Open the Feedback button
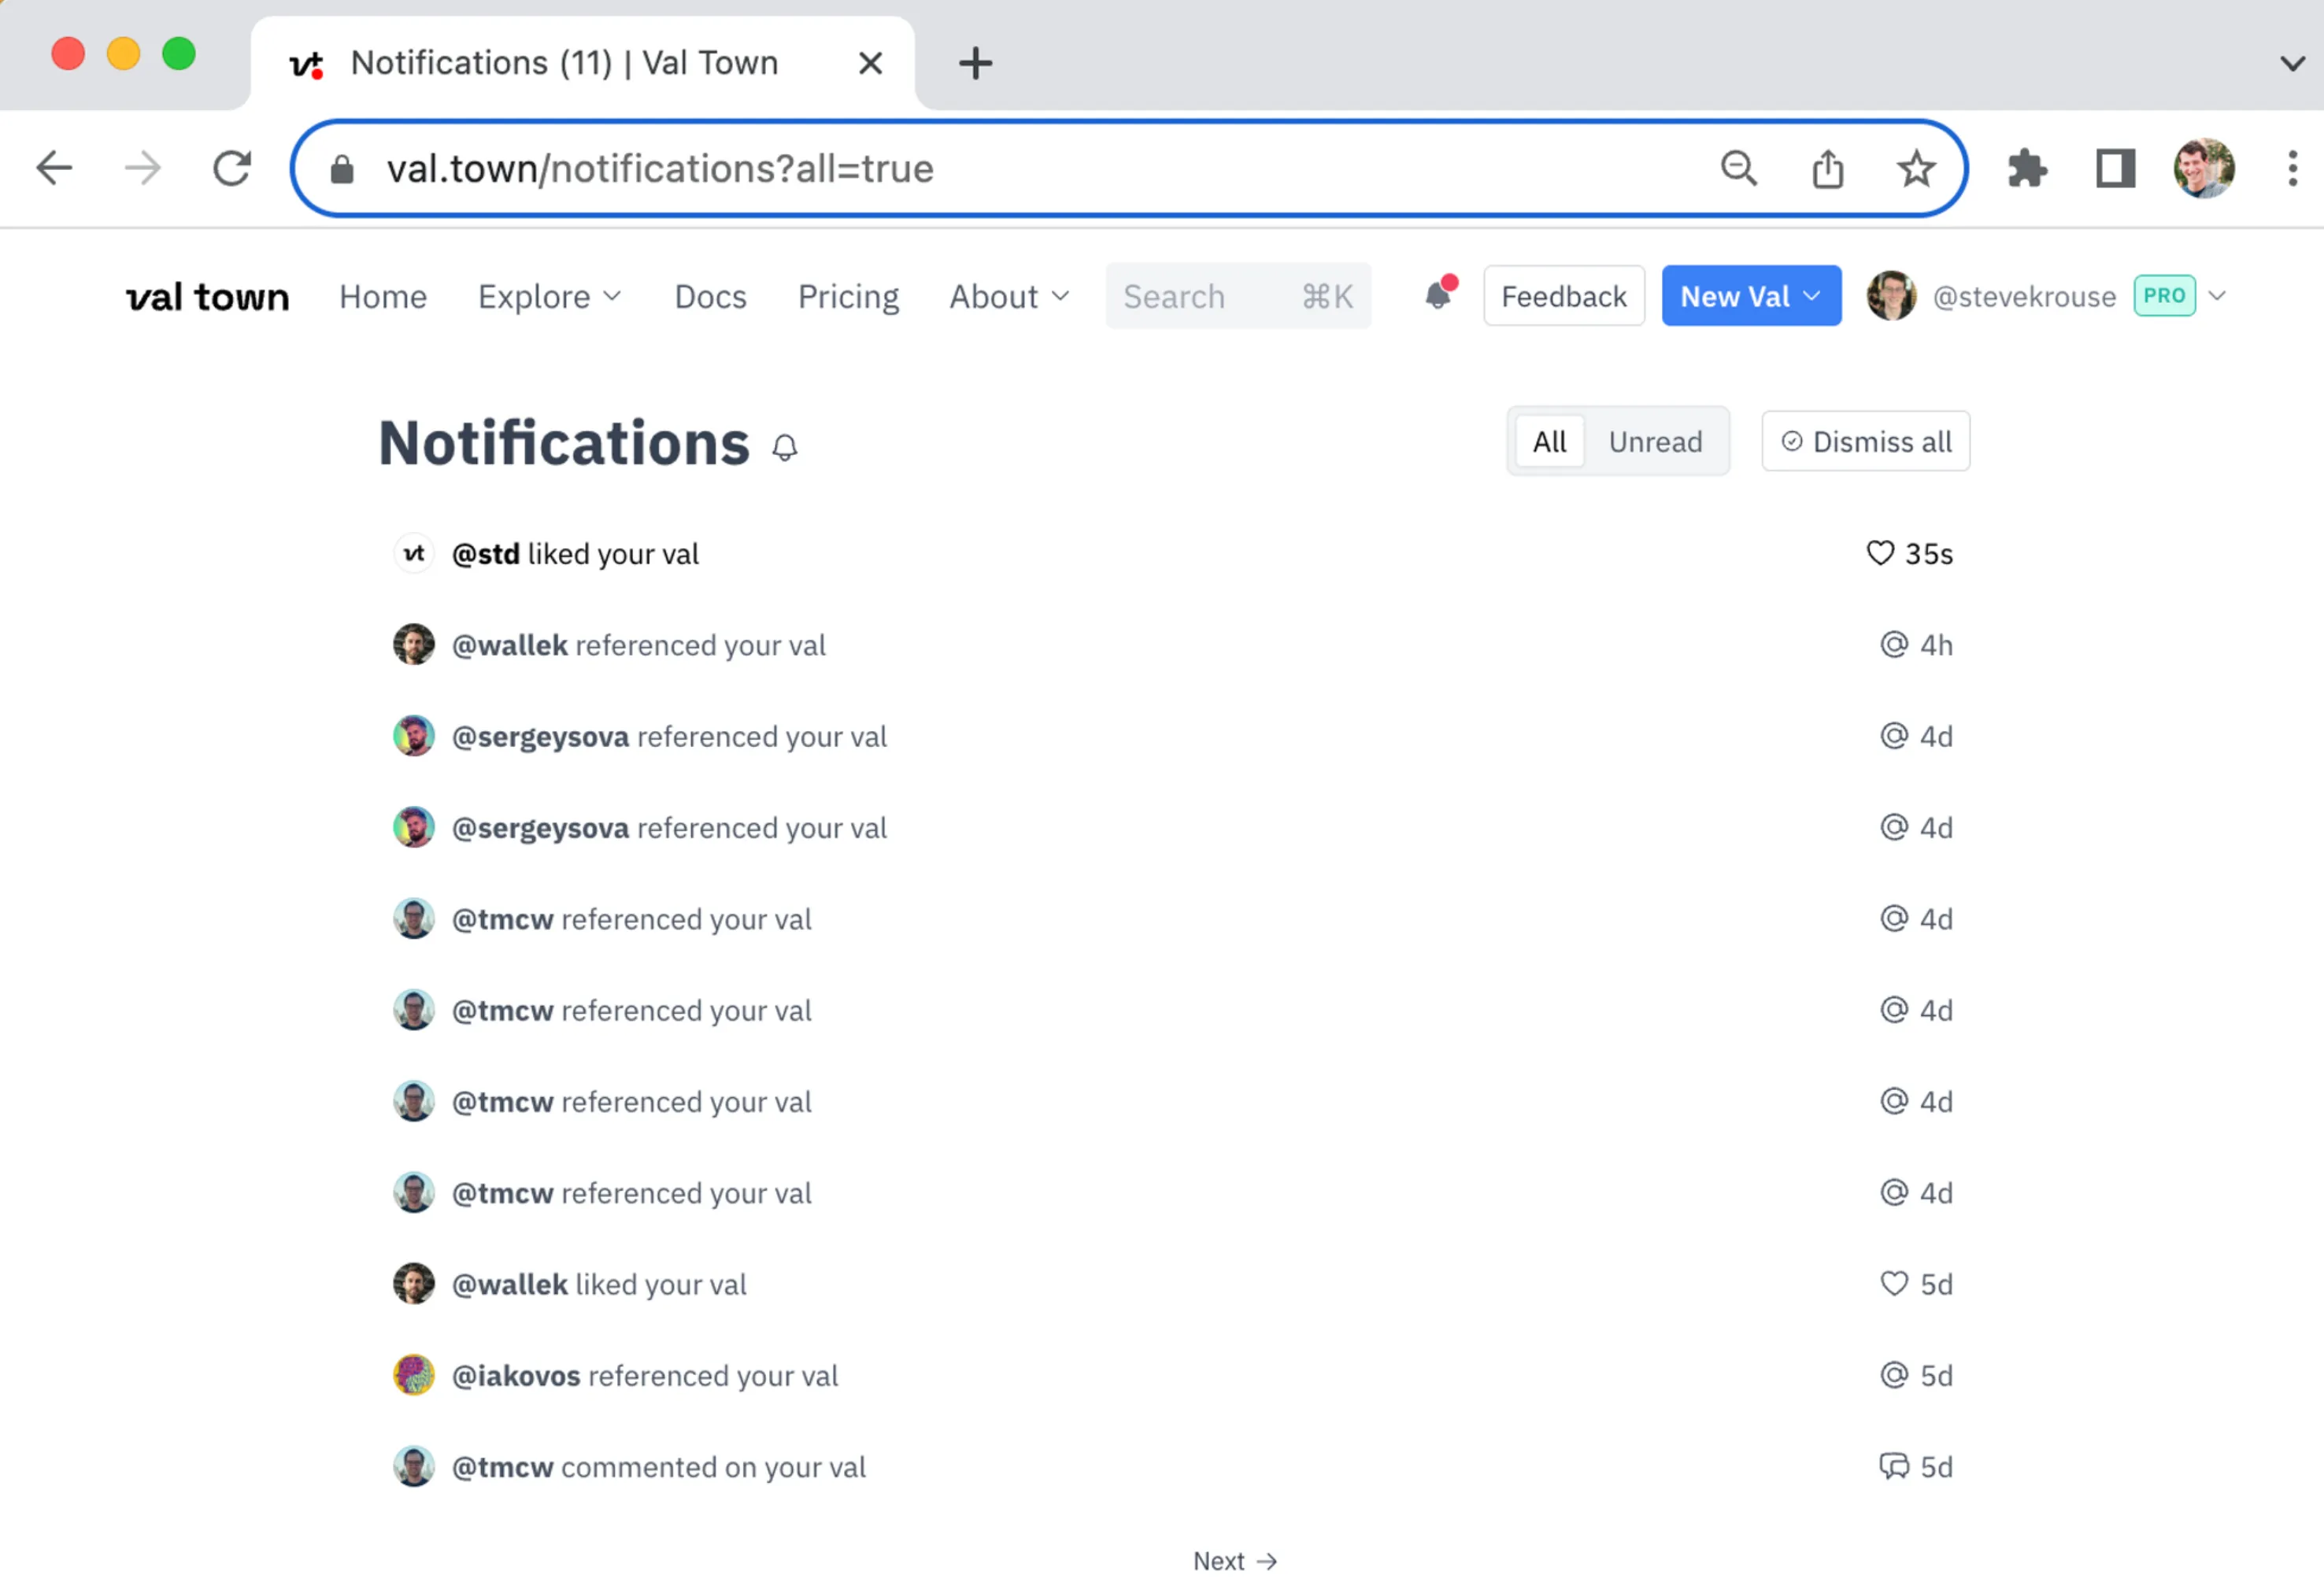Image resolution: width=2324 pixels, height=1593 pixels. (1563, 296)
